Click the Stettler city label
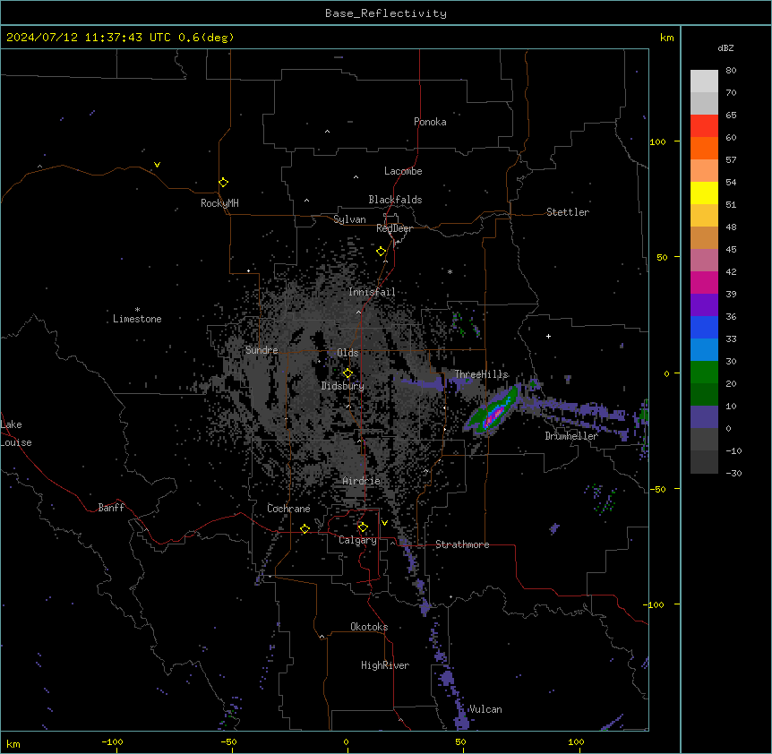The width and height of the screenshot is (772, 754). pos(567,212)
